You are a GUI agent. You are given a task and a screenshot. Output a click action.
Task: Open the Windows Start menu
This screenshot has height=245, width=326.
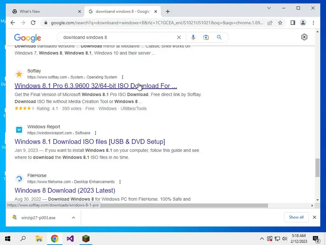pos(8,239)
